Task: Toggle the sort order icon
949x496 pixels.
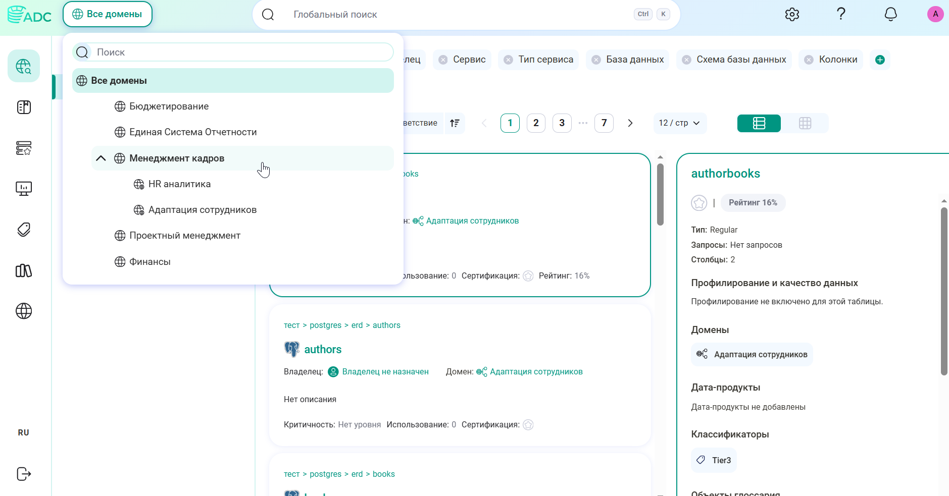Action: pyautogui.click(x=455, y=123)
